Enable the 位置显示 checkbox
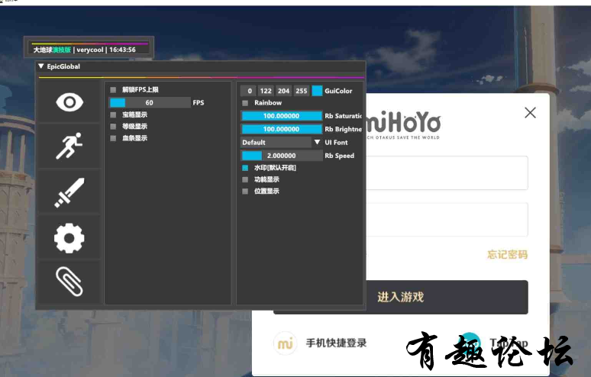This screenshot has height=377, width=591. [x=245, y=192]
